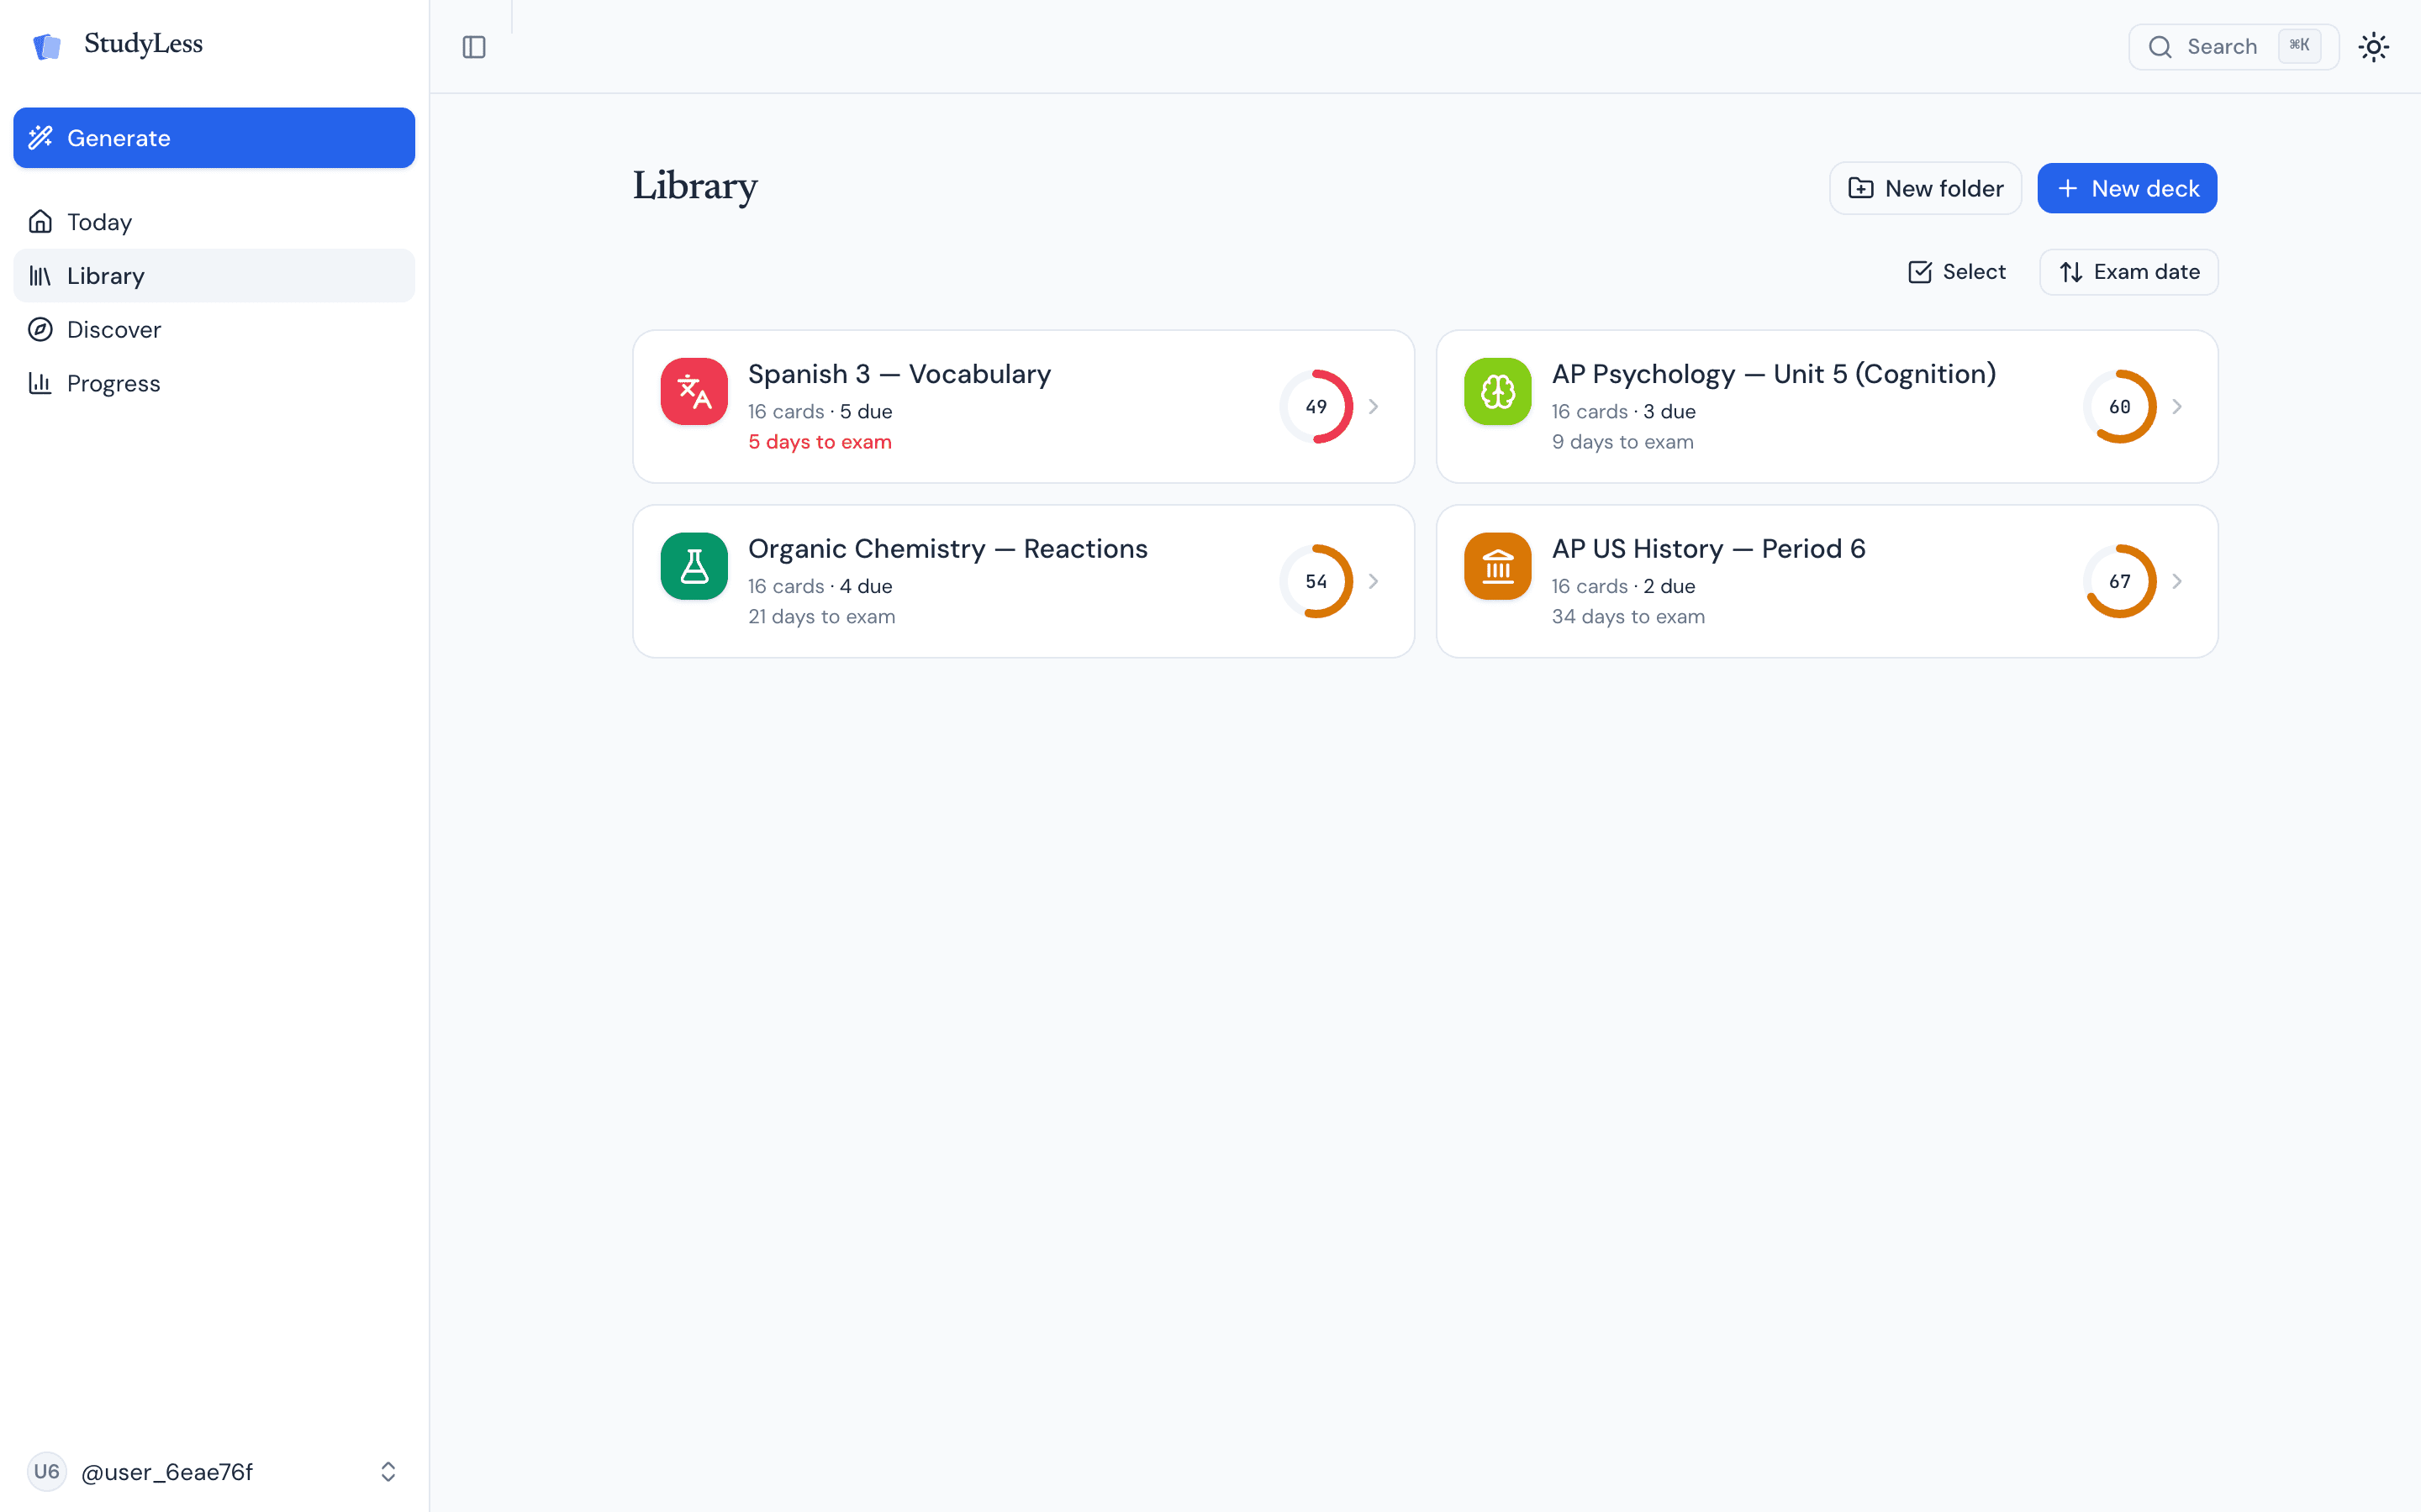Click '34 days to exam' text
Screen dimensions: 2421x1512
(1628, 617)
